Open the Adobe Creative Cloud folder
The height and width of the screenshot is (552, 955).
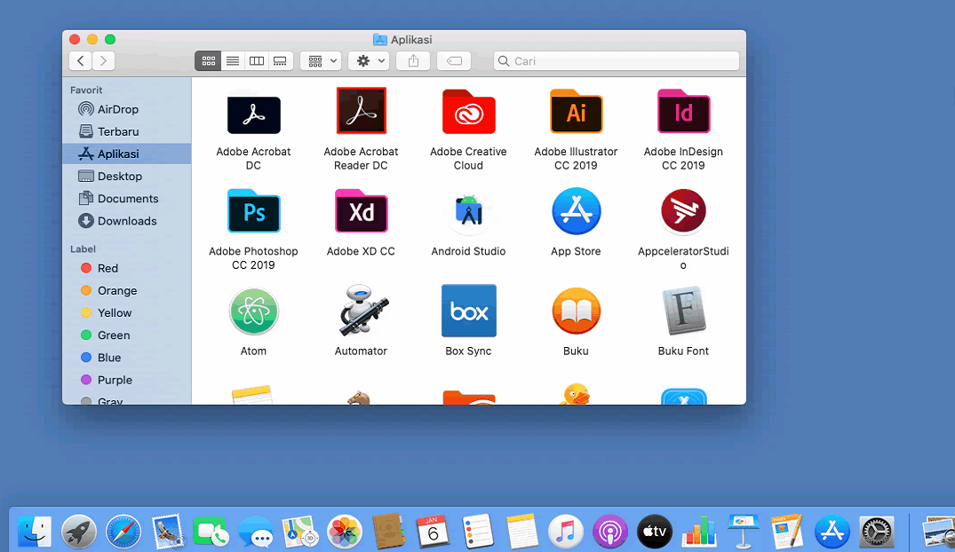pos(468,111)
